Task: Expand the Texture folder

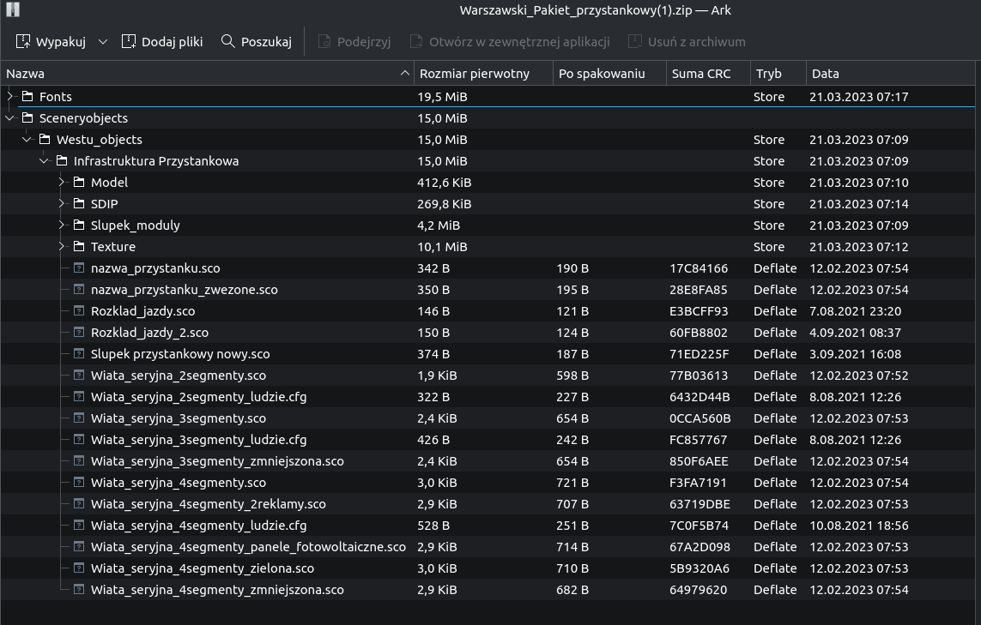Action: pos(61,246)
